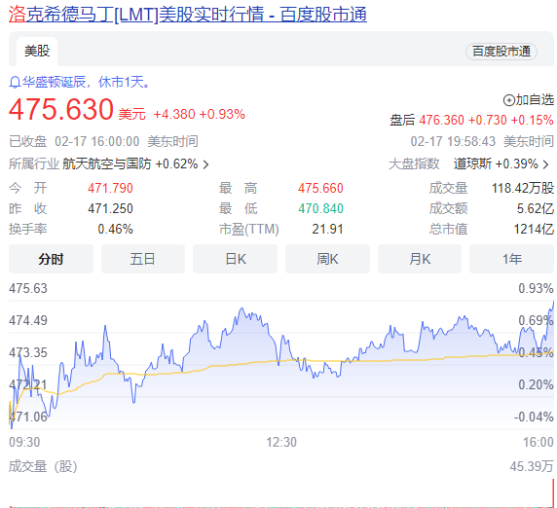Click the change amount +4.380
The width and height of the screenshot is (557, 508).
pyautogui.click(x=174, y=114)
